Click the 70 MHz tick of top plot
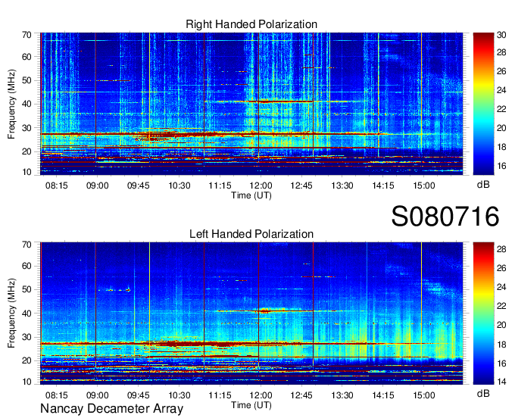The width and height of the screenshot is (515, 418). point(27,35)
